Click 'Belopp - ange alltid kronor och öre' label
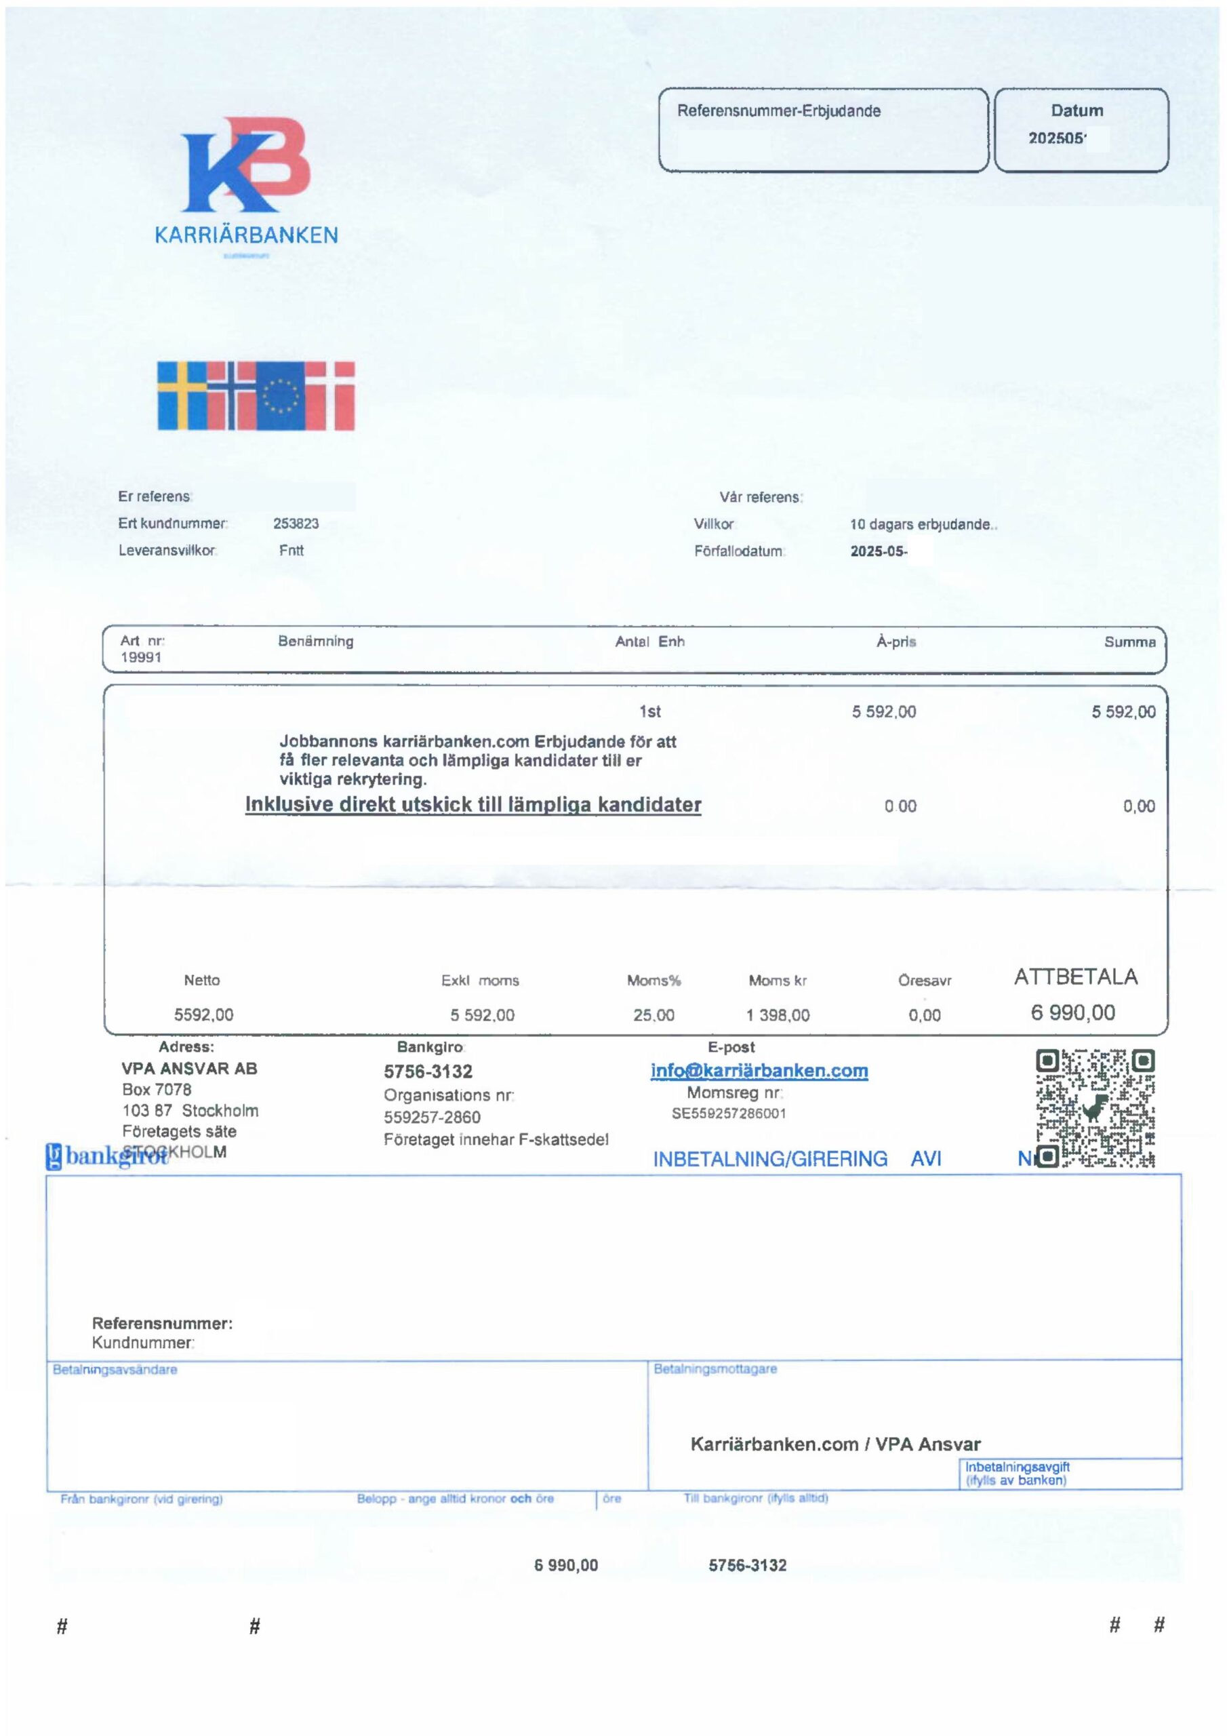The image size is (1227, 1736). (455, 1498)
